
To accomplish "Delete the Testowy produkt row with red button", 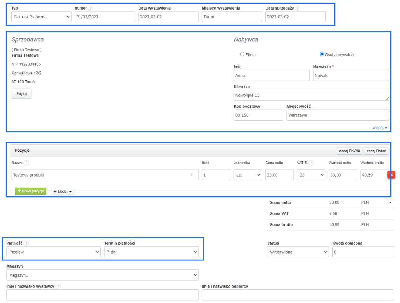I will [x=391, y=175].
